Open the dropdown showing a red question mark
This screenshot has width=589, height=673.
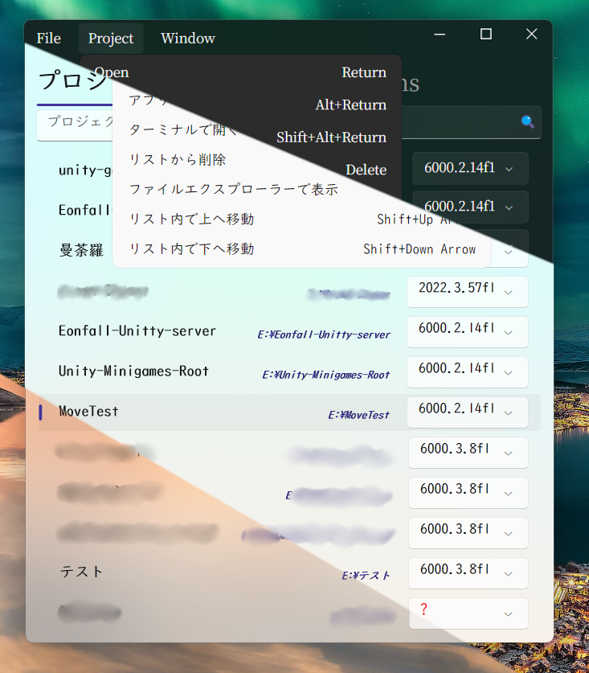click(468, 613)
